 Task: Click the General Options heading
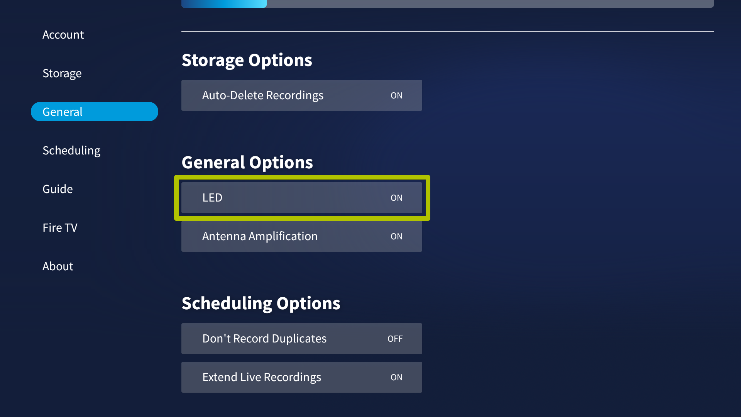tap(247, 162)
